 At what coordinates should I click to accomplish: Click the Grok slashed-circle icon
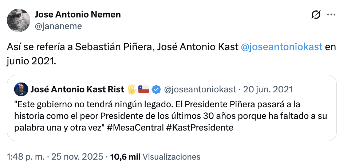[316, 15]
